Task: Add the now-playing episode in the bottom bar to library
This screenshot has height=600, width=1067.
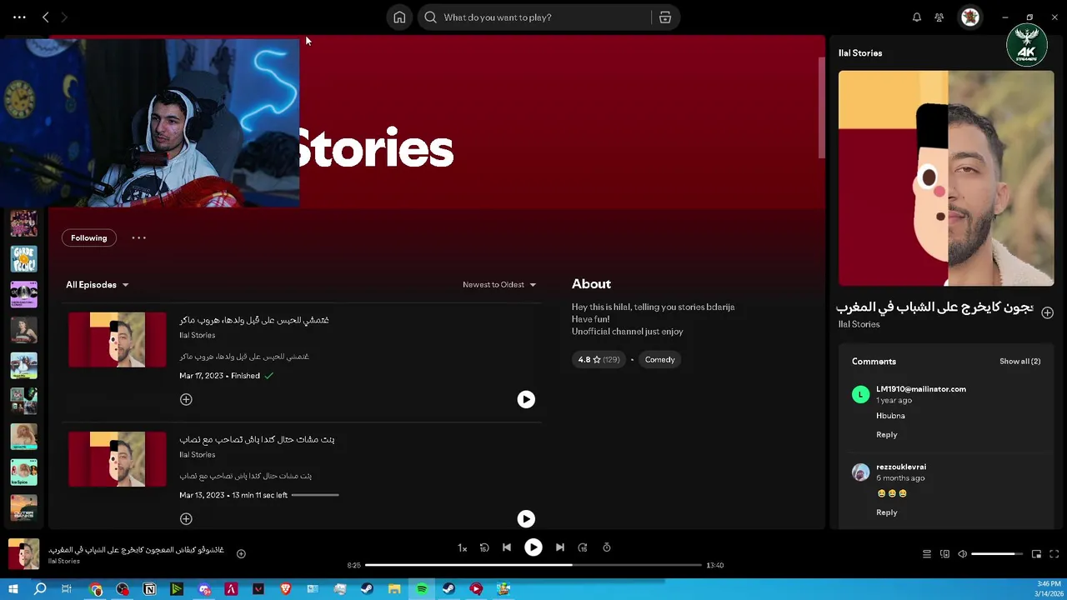Action: pyautogui.click(x=241, y=554)
